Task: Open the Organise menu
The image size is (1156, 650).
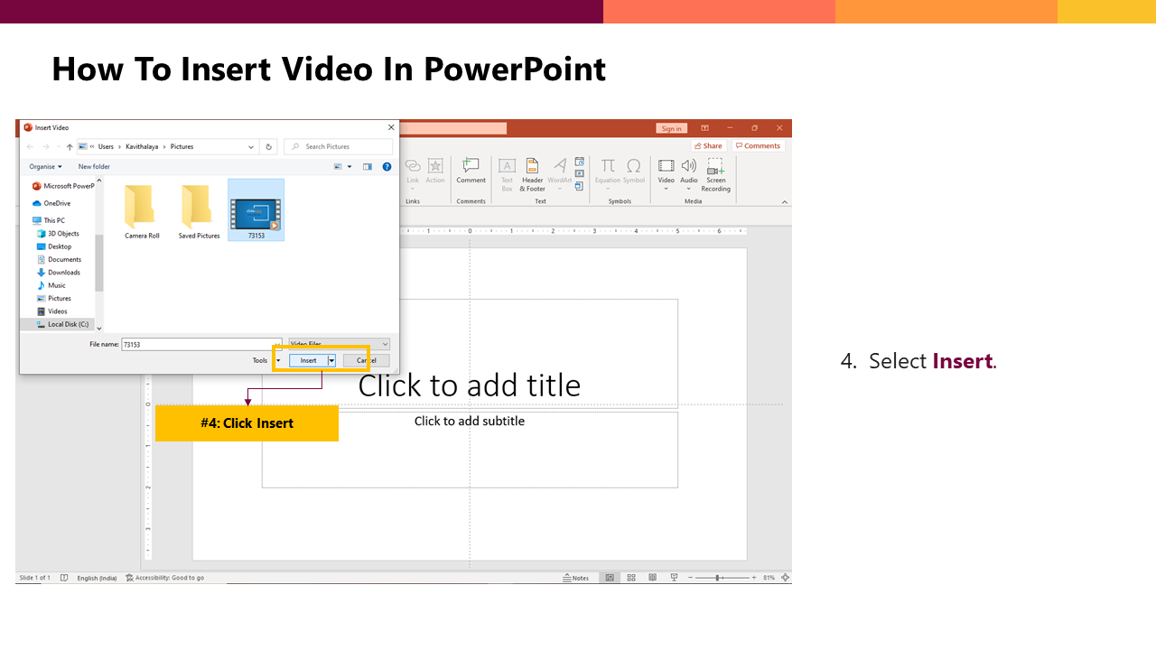Action: [46, 167]
